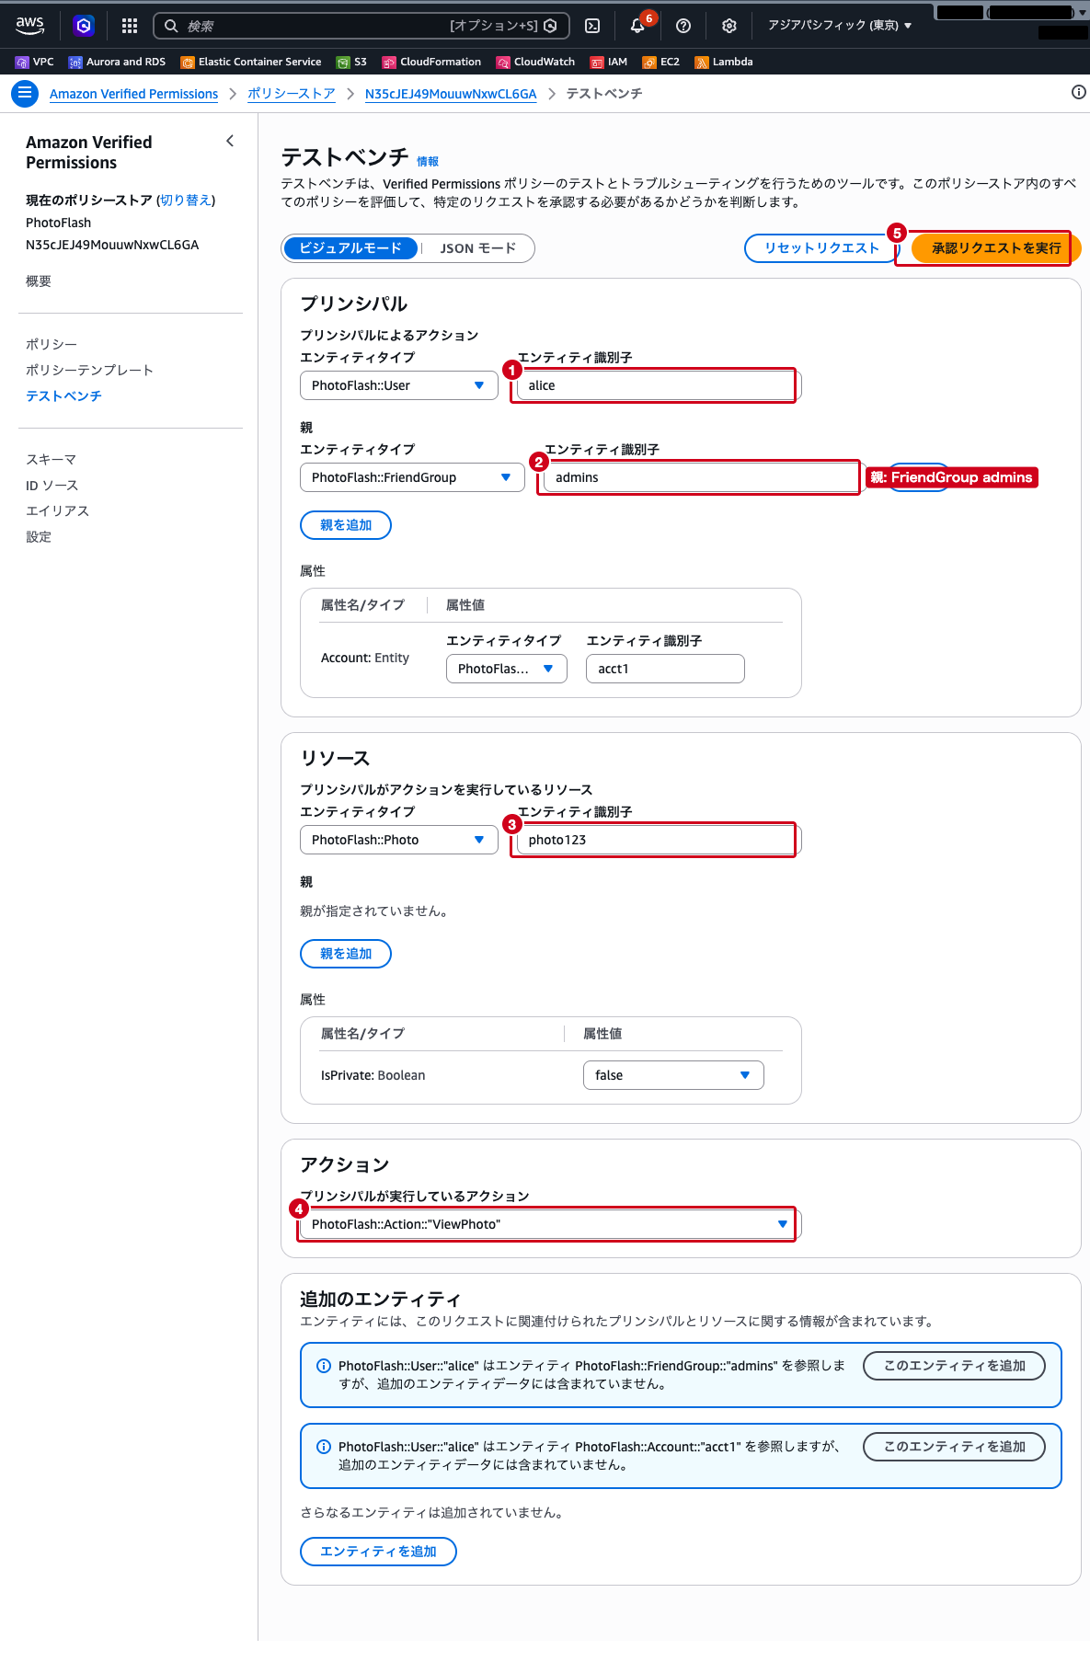1090x1673 pixels.
Task: Go to スキーマ in the sidebar
Action: [x=51, y=459]
